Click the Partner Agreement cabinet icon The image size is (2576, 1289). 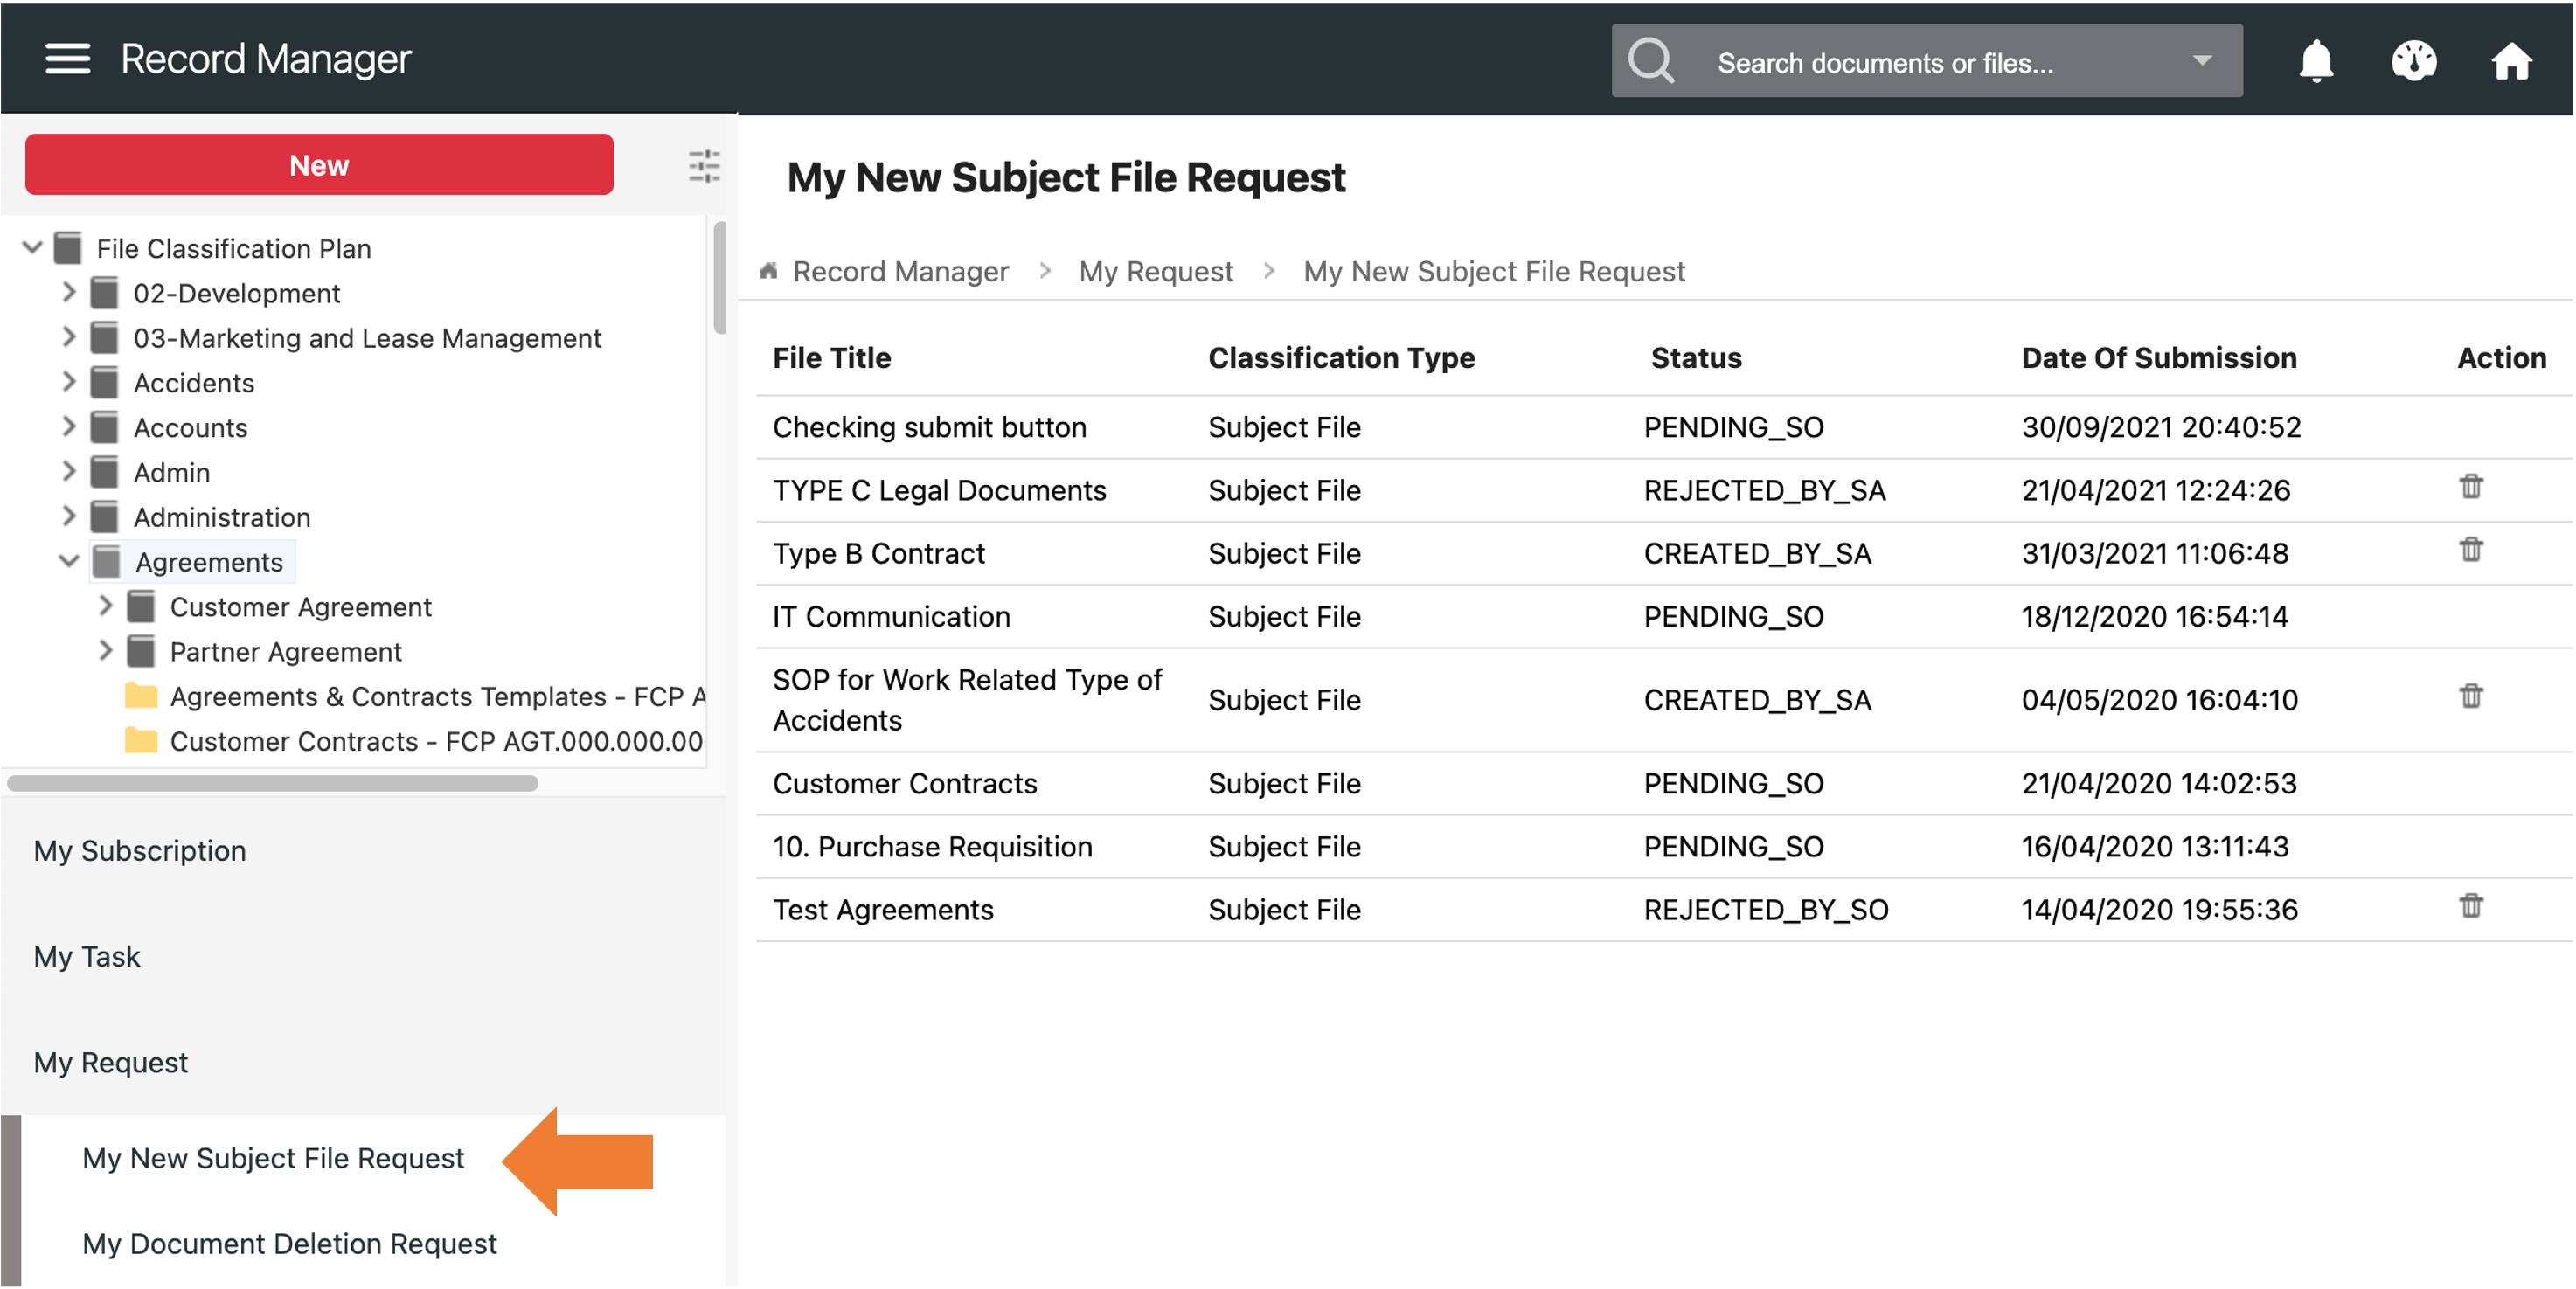click(x=141, y=652)
